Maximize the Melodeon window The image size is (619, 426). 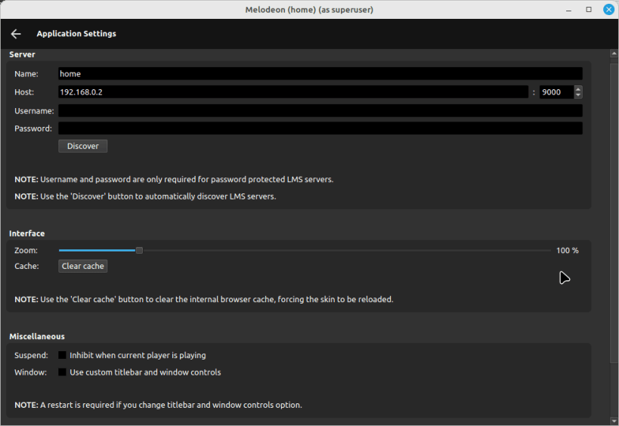pos(589,10)
